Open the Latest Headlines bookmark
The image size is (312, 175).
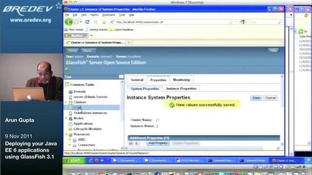coord(121,30)
